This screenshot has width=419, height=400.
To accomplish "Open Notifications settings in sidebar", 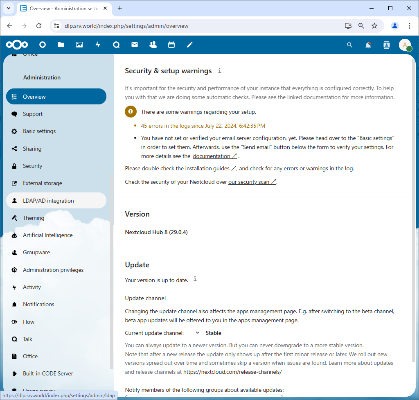I will click(x=56, y=304).
